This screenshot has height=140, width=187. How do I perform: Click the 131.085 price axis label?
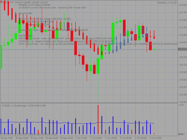(183, 35)
